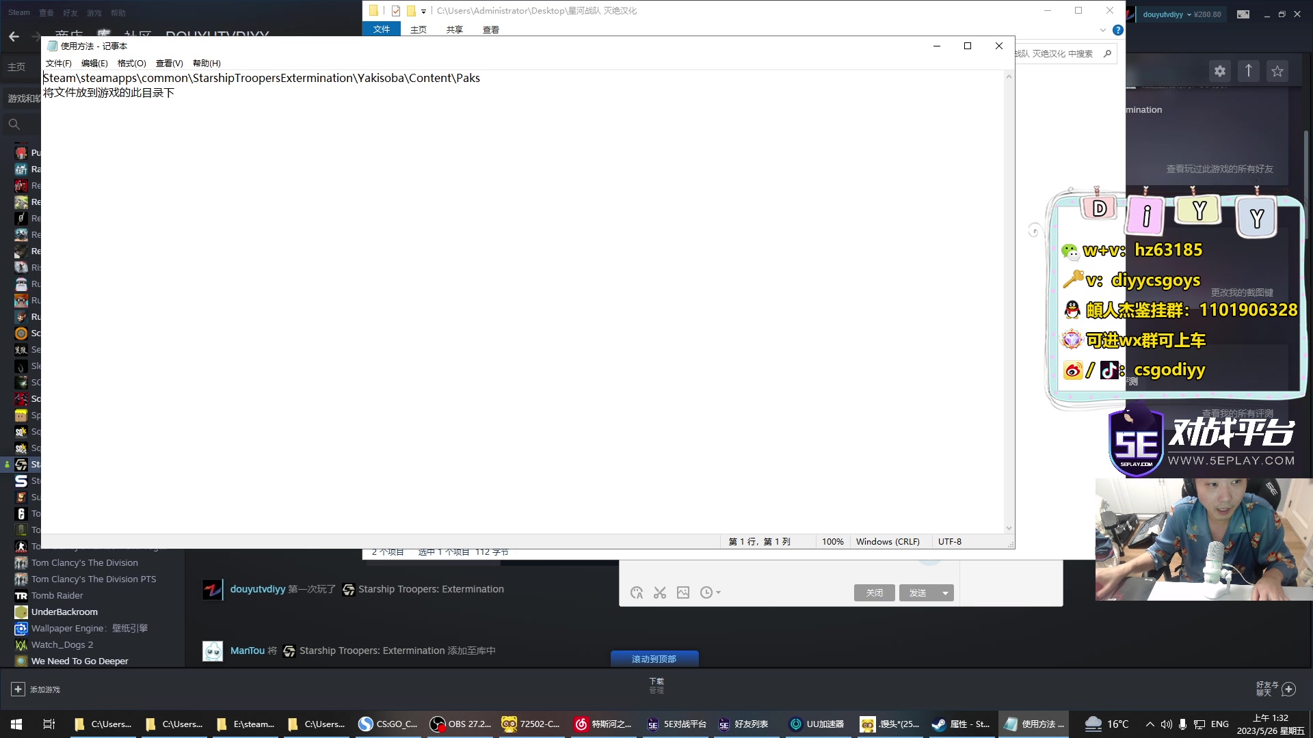
Task: Click the 100% zoom status in Notepad
Action: pos(832,542)
